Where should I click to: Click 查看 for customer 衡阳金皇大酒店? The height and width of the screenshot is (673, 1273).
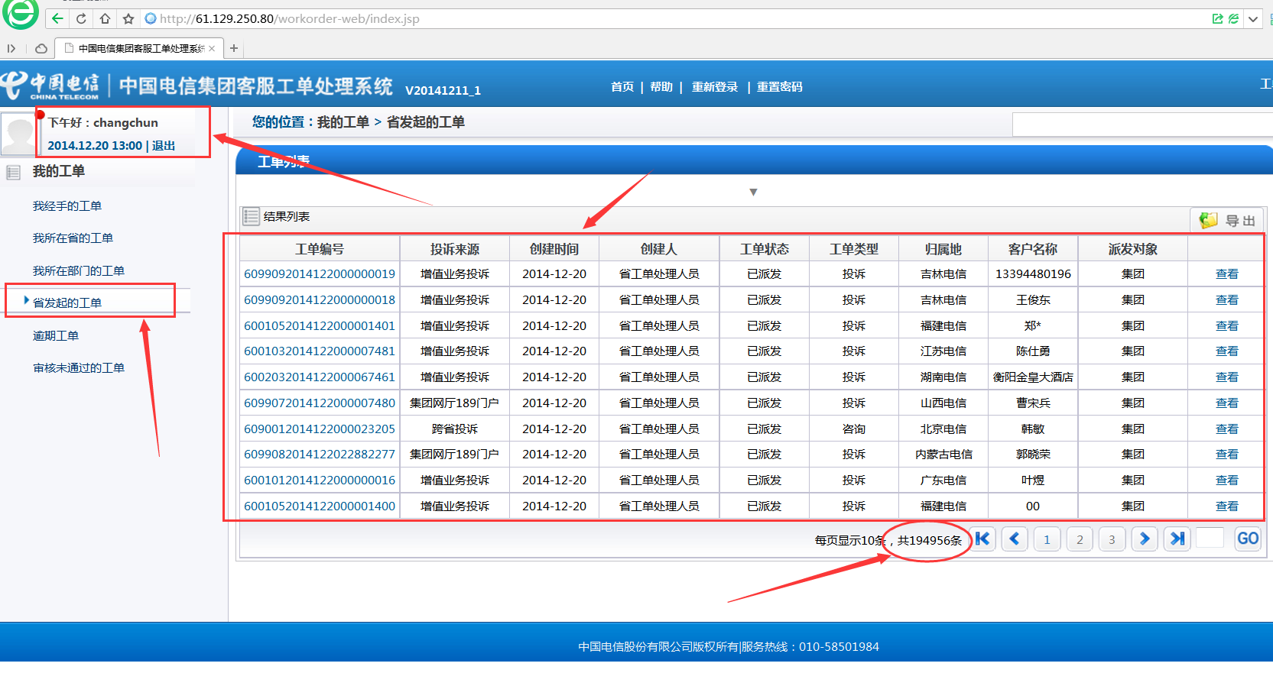click(x=1227, y=377)
